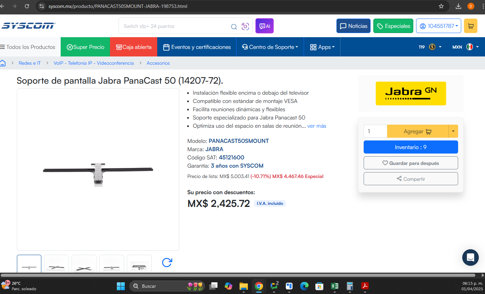This screenshot has height=294, width=485.
Task: Select the last product thumbnail
Action: pos(139,264)
